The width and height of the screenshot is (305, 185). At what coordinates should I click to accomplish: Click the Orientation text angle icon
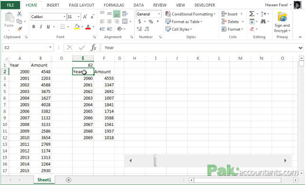pyautogui.click(x=120, y=29)
